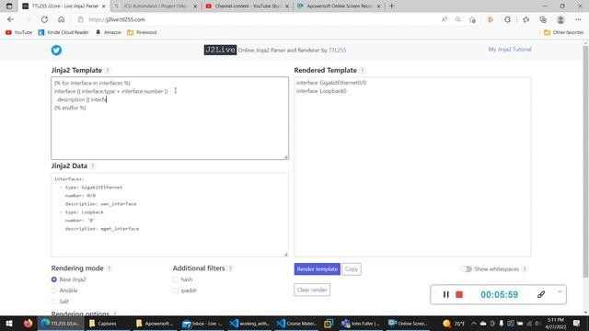Click Clear render button
This screenshot has width=589, height=331.
312,290
